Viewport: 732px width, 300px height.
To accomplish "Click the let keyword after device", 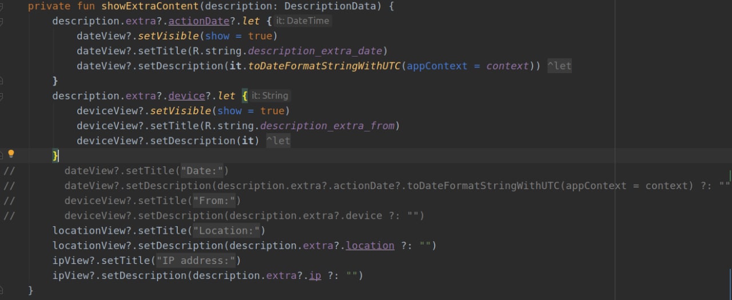I will [226, 96].
